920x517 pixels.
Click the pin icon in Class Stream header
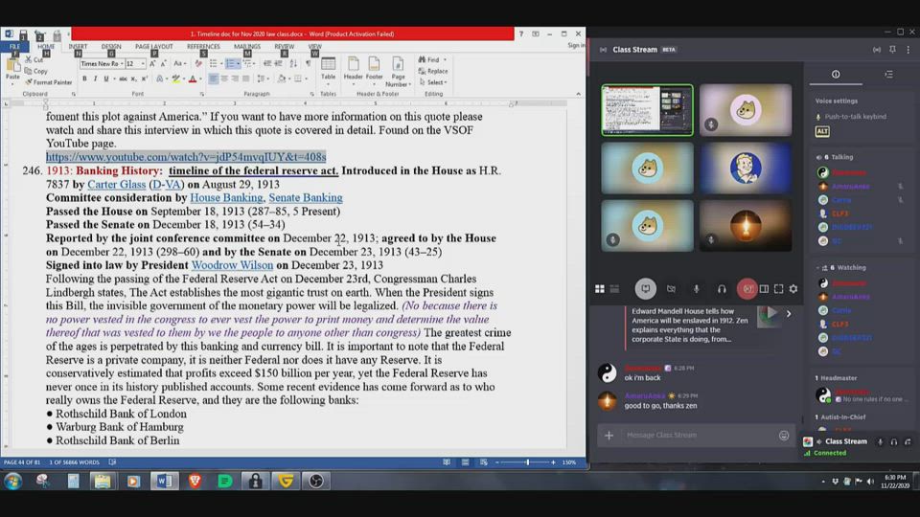(x=891, y=49)
